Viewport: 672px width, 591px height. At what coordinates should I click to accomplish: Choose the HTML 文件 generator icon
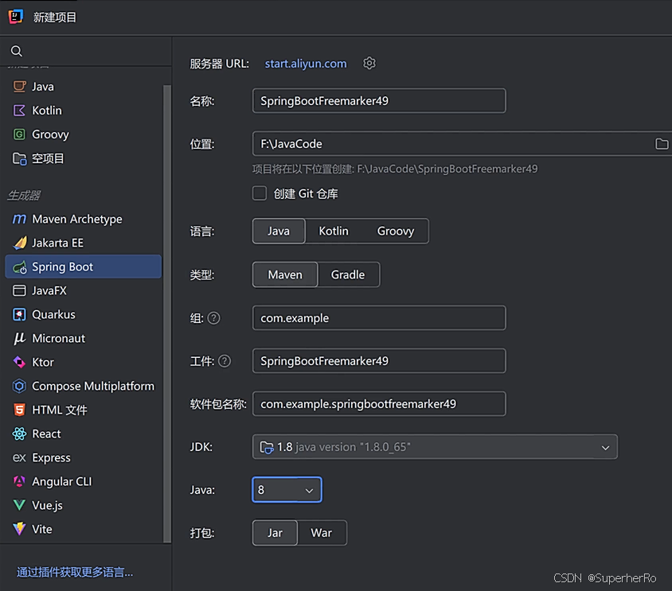(x=19, y=410)
